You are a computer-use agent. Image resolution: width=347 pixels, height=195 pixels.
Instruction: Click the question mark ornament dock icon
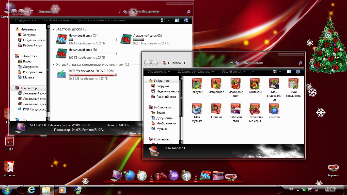click(x=186, y=175)
